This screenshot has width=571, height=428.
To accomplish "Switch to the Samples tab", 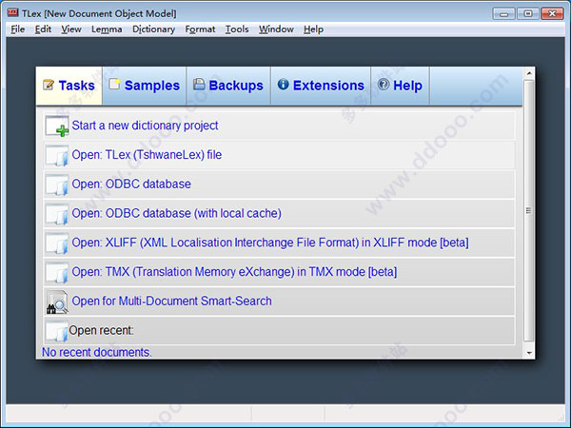I will 145,86.
